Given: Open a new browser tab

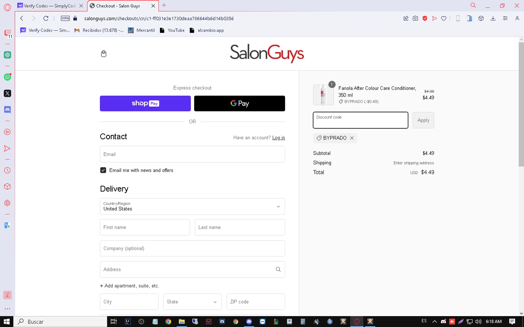Looking at the screenshot, I should tap(164, 5).
